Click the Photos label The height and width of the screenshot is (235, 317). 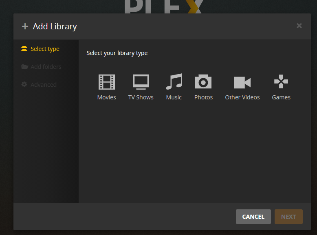point(203,97)
